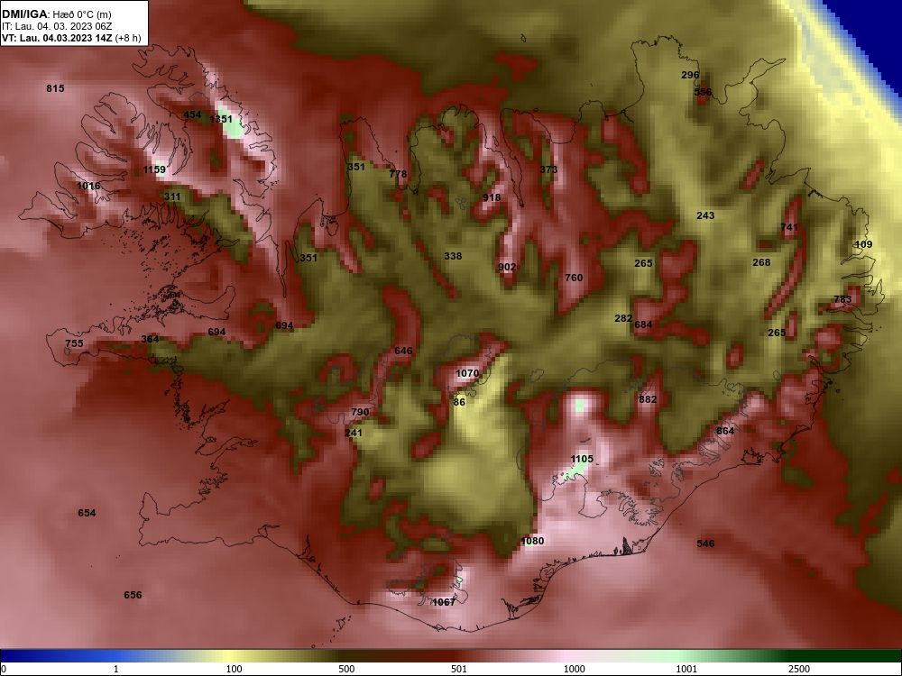Click the 241 value label
This screenshot has height=676, width=902.
point(354,433)
